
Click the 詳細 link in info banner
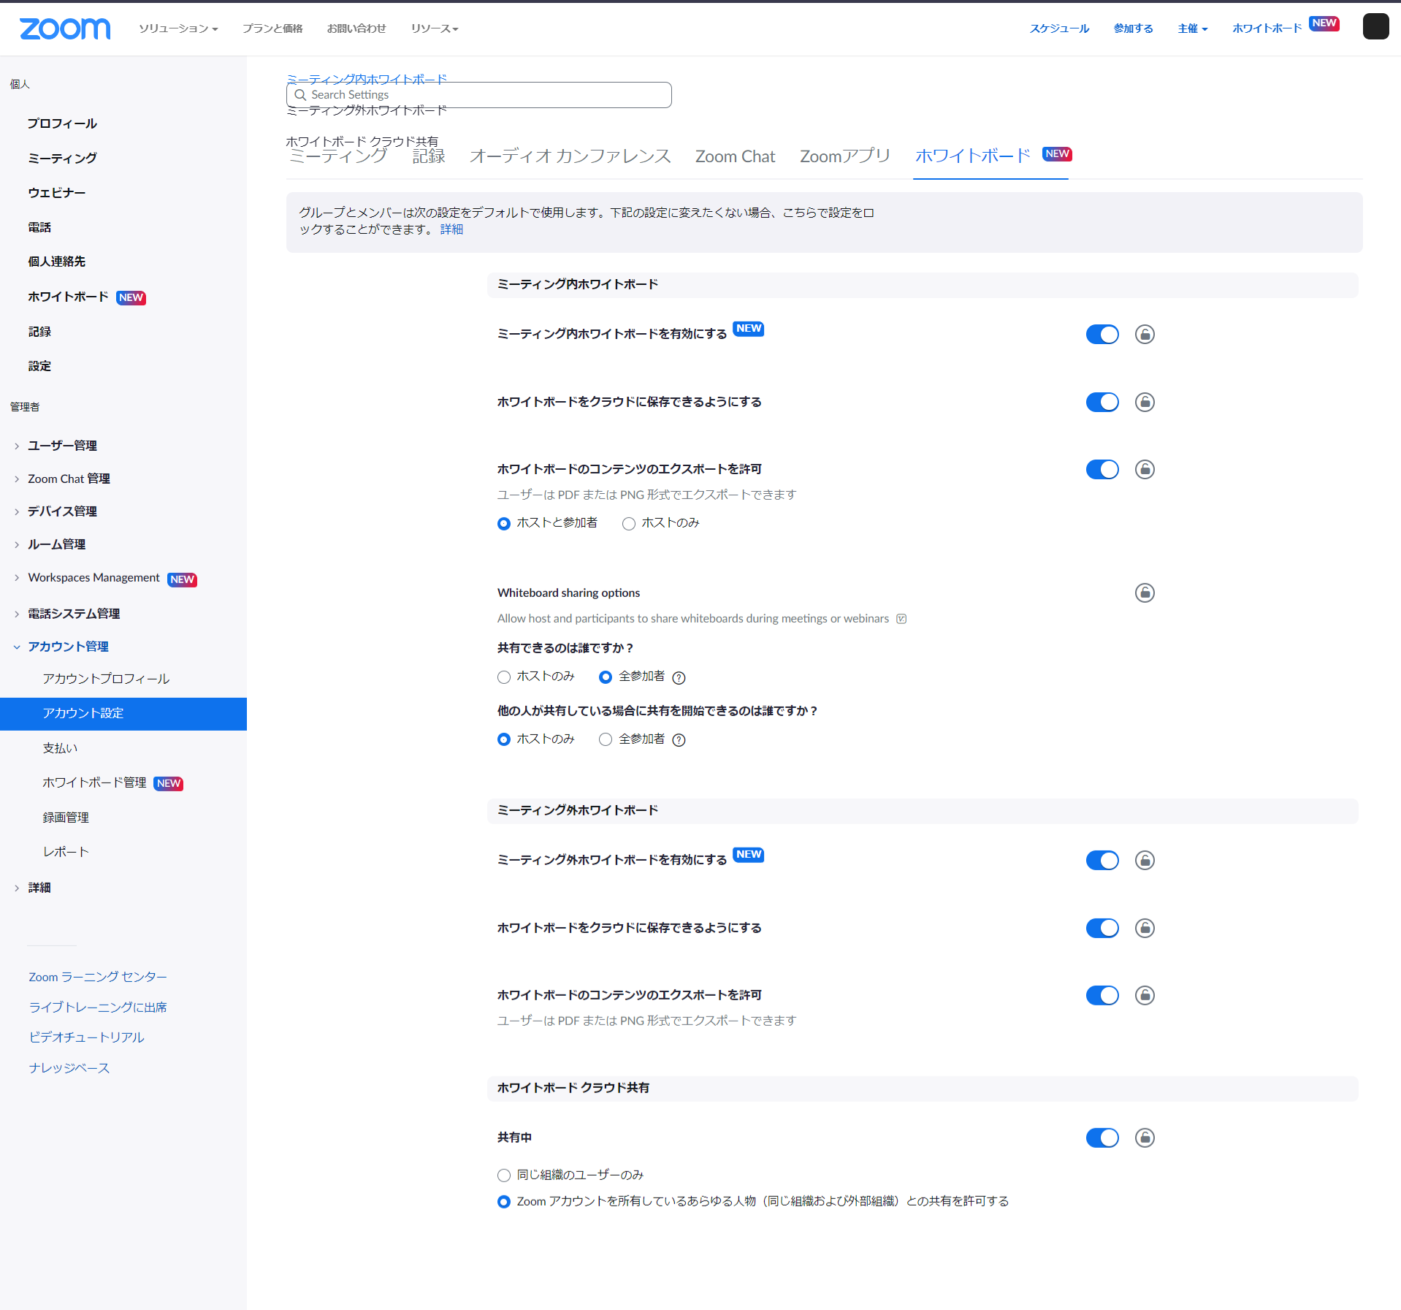(x=451, y=229)
